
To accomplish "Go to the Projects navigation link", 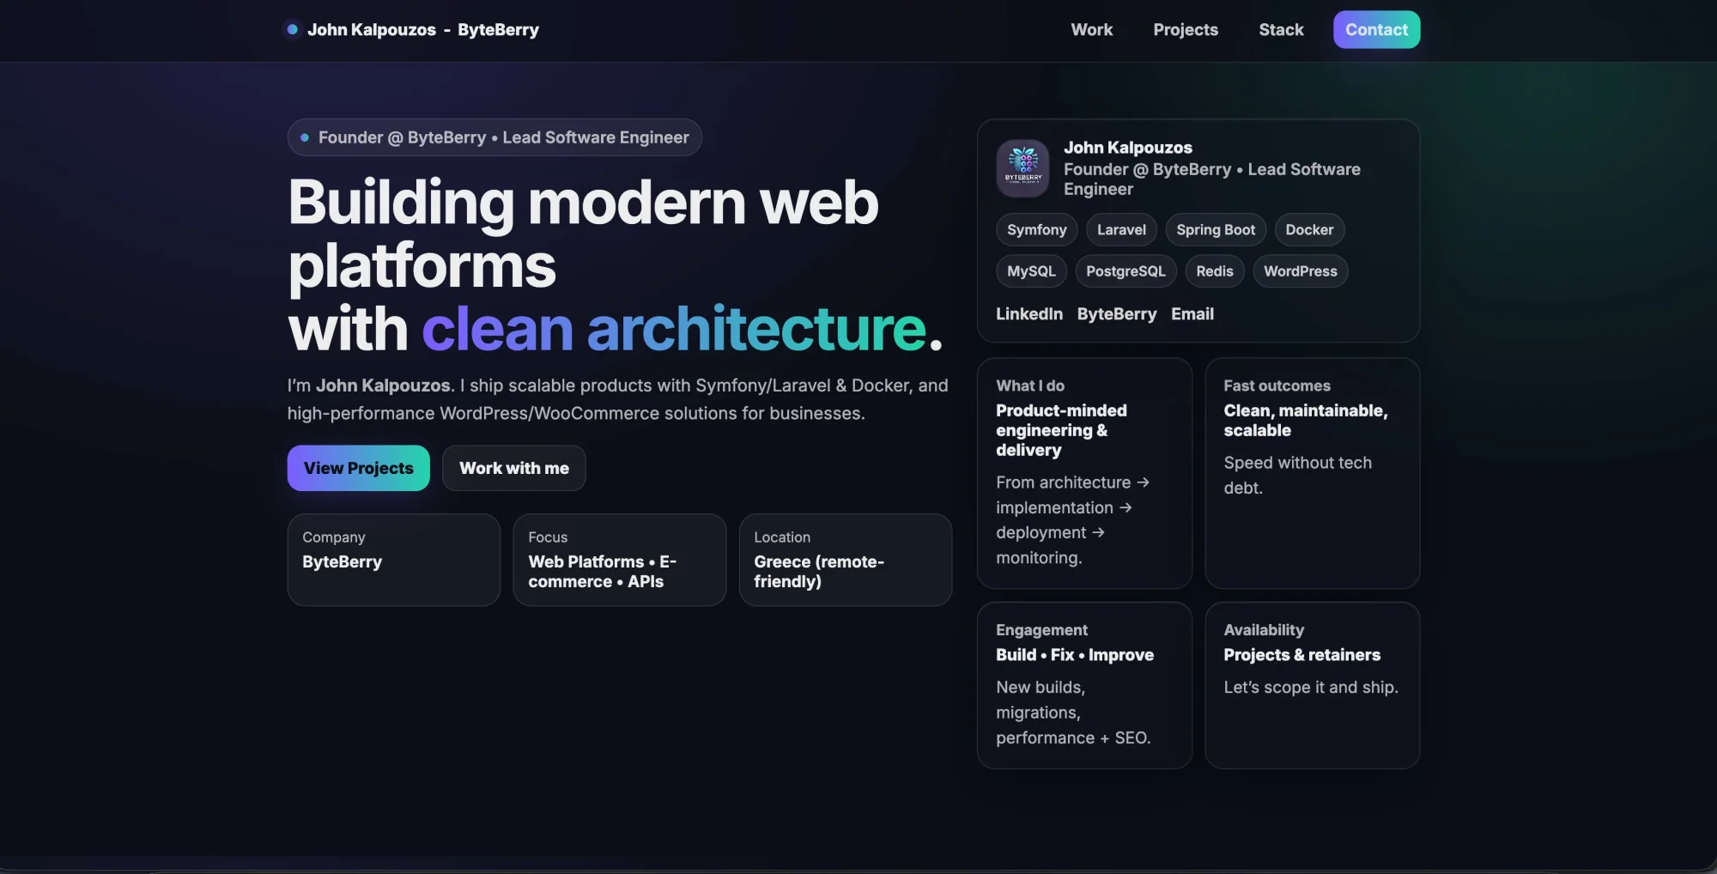I will point(1185,30).
